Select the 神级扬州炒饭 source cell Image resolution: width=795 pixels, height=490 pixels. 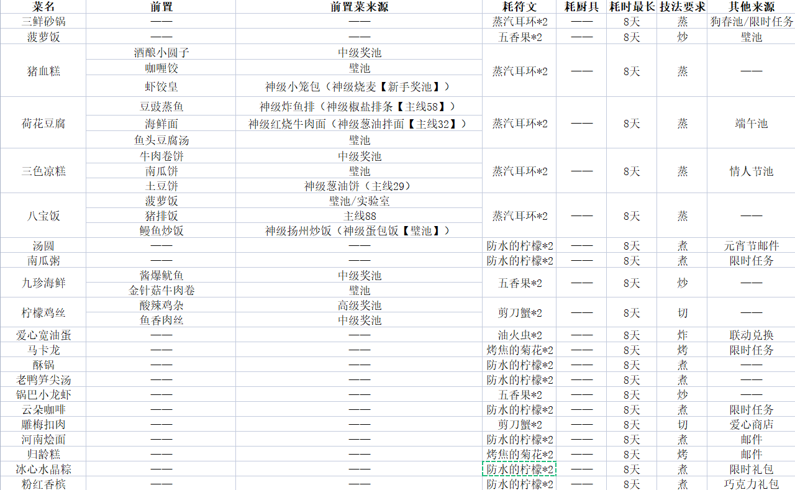coord(359,230)
